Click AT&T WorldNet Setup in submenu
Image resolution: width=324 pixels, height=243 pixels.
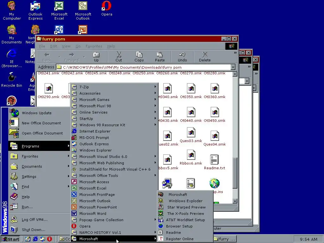coord(185,220)
